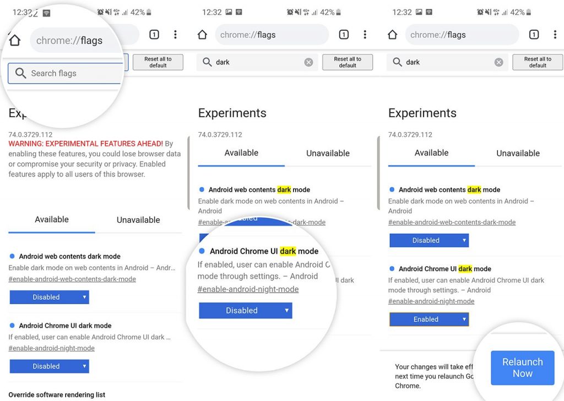Open the tab switcher in the middle screenshot
The height and width of the screenshot is (401, 564).
[x=344, y=35]
